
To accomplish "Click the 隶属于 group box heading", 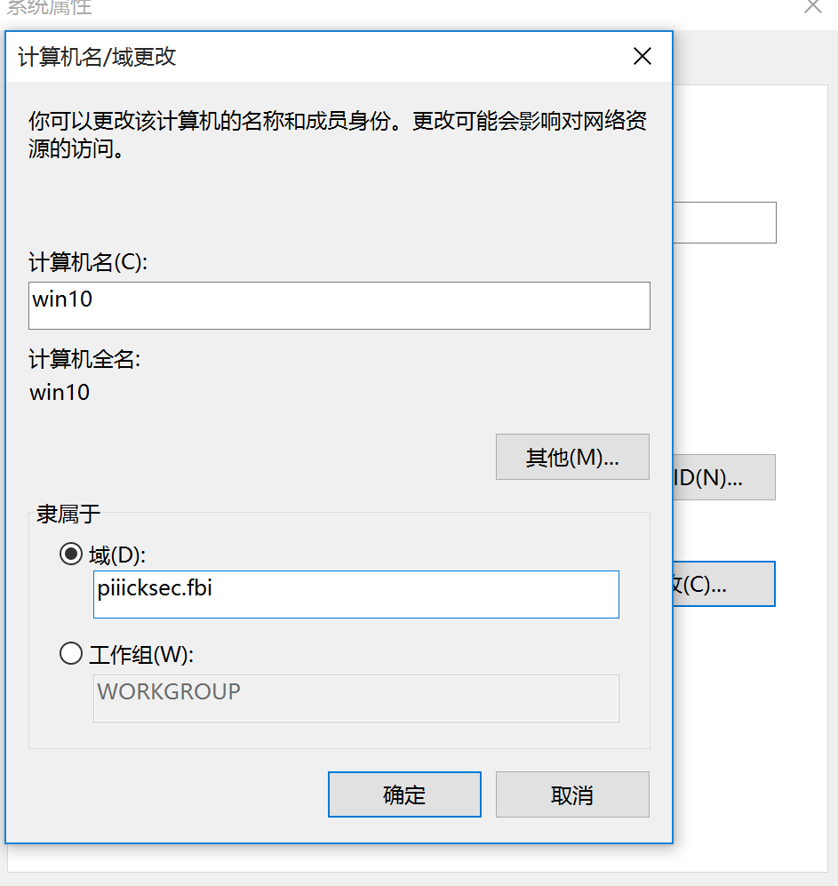I will click(68, 514).
